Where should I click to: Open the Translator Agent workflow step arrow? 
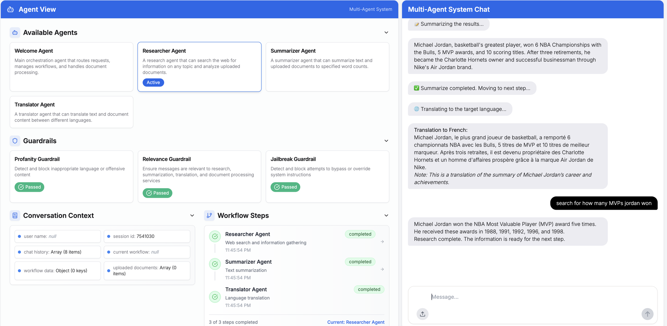(x=382, y=297)
